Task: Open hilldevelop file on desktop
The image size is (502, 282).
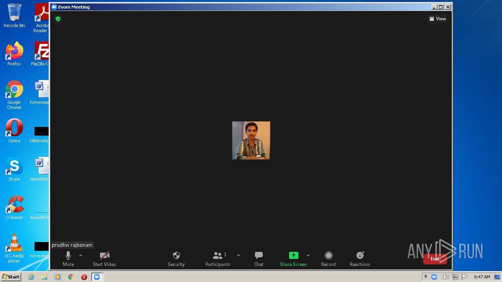Action: point(40,134)
